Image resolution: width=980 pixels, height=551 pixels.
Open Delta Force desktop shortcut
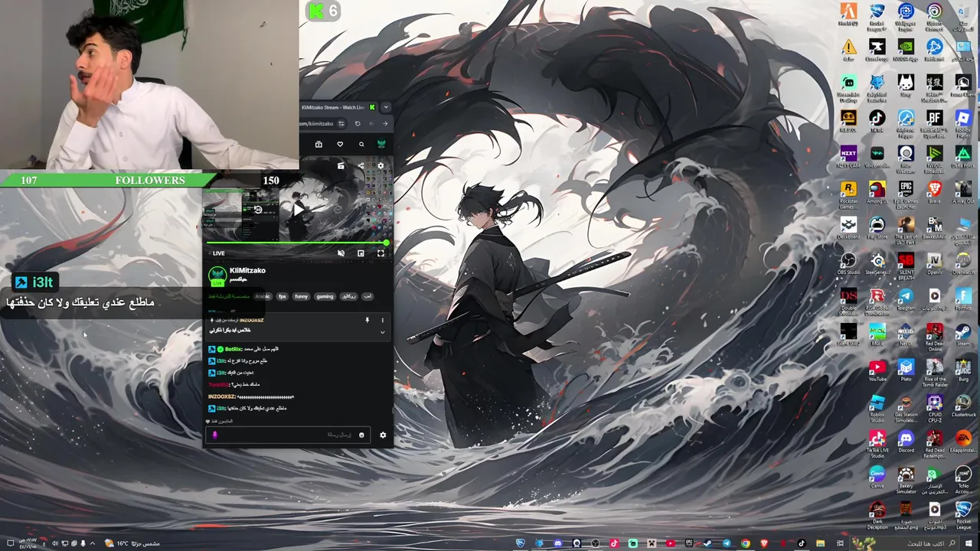963,157
